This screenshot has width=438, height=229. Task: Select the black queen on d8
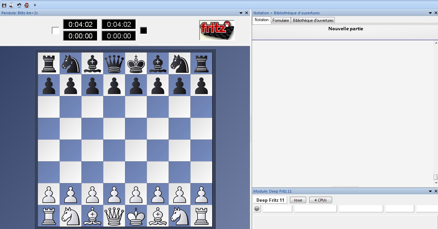tap(114, 63)
